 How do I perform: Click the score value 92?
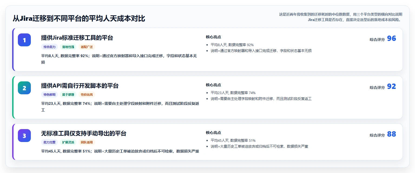tap(391, 86)
